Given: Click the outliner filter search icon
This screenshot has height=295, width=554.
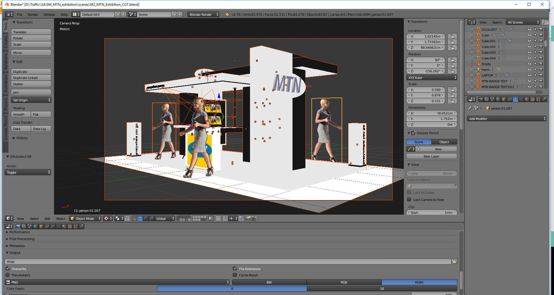Looking at the screenshot, I should coord(544,22).
